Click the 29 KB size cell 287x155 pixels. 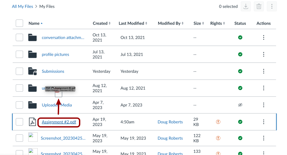[x=196, y=122]
